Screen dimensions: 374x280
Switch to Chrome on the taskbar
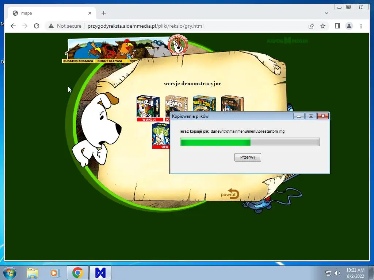coord(78,273)
